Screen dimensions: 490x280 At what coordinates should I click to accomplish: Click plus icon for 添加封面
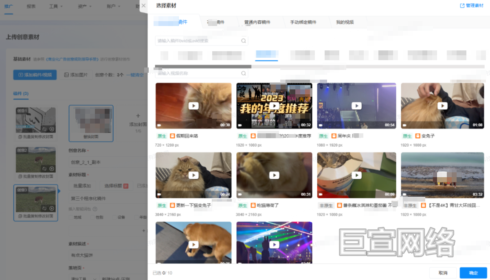pos(138,116)
